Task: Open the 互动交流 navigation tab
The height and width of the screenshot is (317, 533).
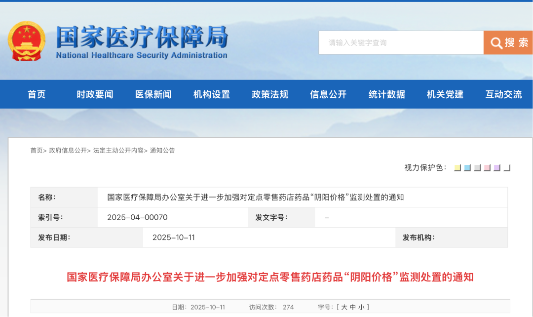Action: (x=503, y=94)
